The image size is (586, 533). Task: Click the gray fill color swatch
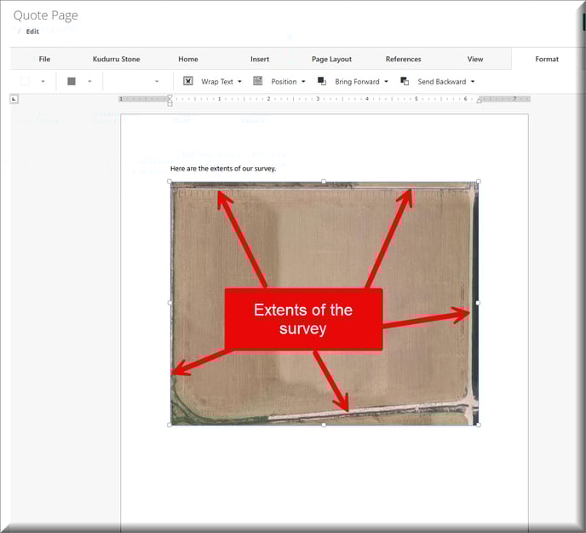(x=72, y=81)
